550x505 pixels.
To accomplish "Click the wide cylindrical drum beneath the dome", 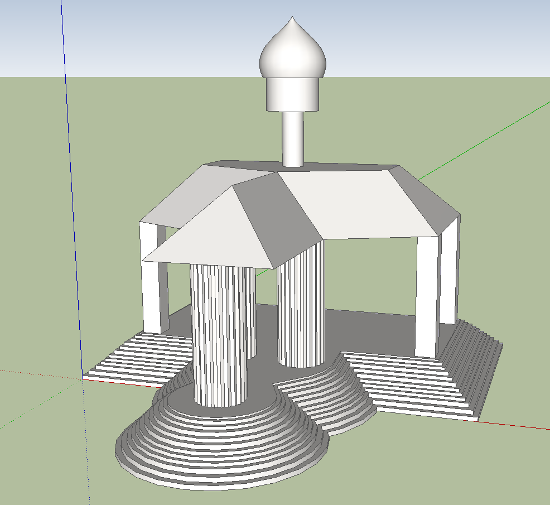I will tap(292, 94).
